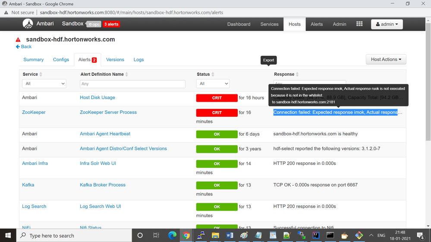This screenshot has width=431, height=242.
Task: Click the Ambari logo icon
Action: click(x=28, y=24)
